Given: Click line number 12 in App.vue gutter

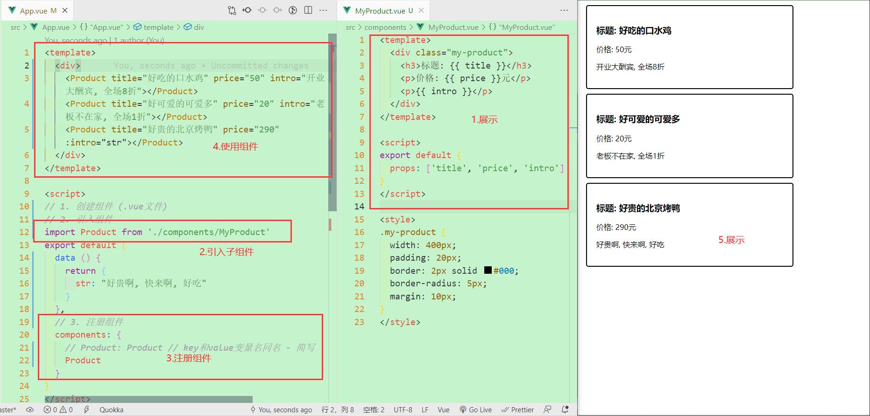Looking at the screenshot, I should [24, 232].
